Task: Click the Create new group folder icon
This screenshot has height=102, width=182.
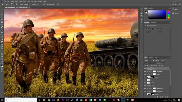Action: [x=163, y=97]
